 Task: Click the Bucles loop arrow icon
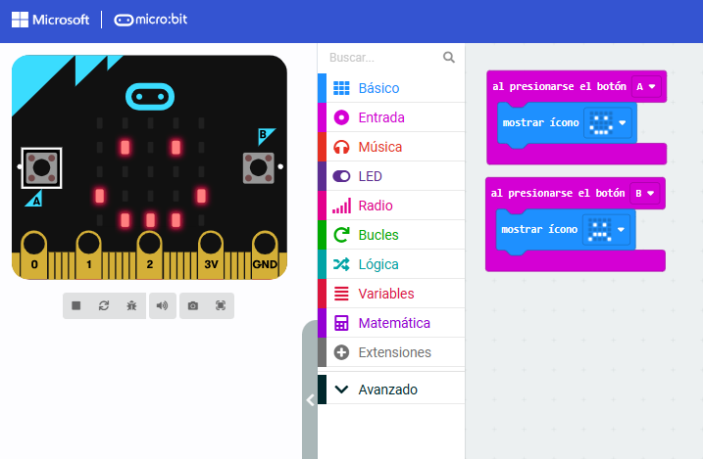click(341, 235)
